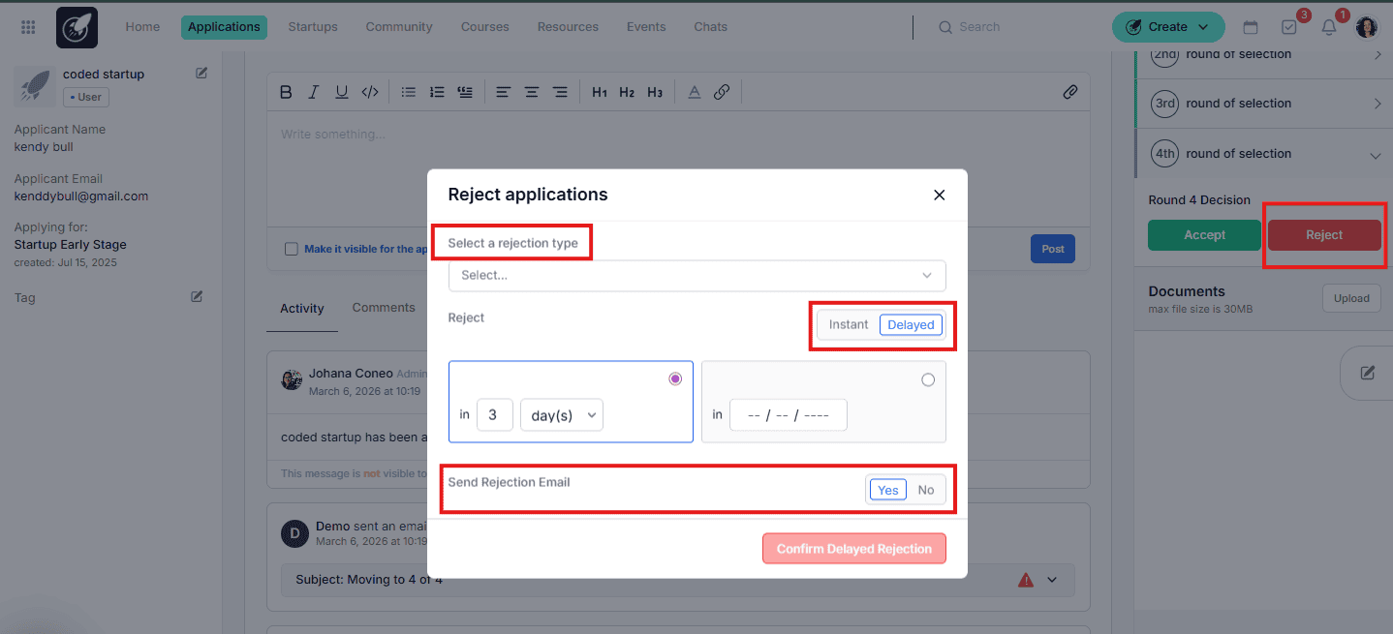Edit the Tag pencil icon
The width and height of the screenshot is (1393, 634).
(197, 297)
